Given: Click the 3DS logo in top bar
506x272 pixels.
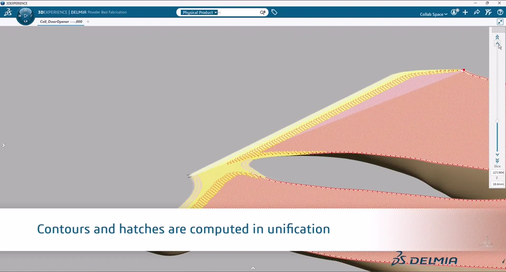Looking at the screenshot, I should point(8,12).
